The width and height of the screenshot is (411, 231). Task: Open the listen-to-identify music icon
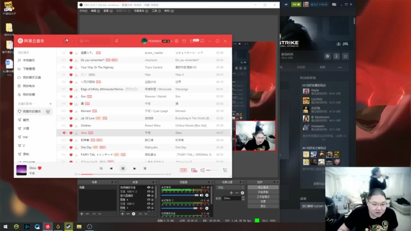pyautogui.click(x=116, y=41)
